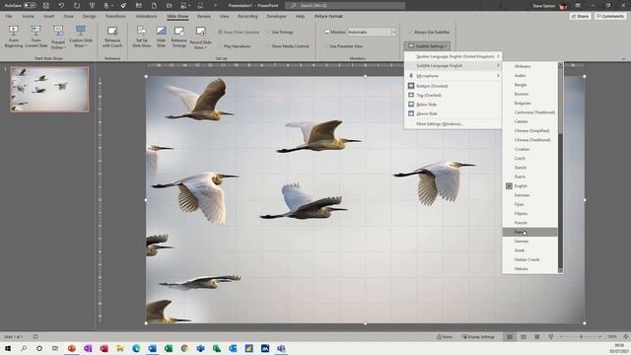Open Display Settings in status bar

tap(478, 336)
